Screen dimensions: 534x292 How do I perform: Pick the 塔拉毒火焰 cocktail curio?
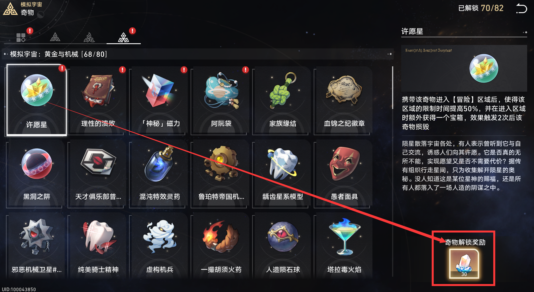tap(344, 246)
